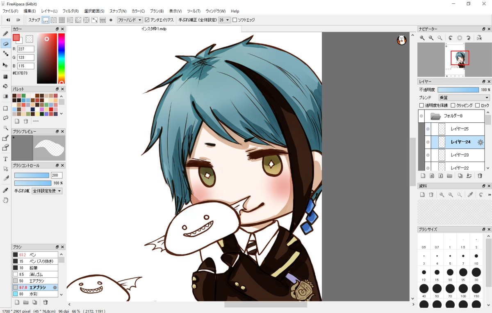Screen dimensions: 492x313
Task: Adjust the layer 不透明度 slider
Action: [x=458, y=90]
